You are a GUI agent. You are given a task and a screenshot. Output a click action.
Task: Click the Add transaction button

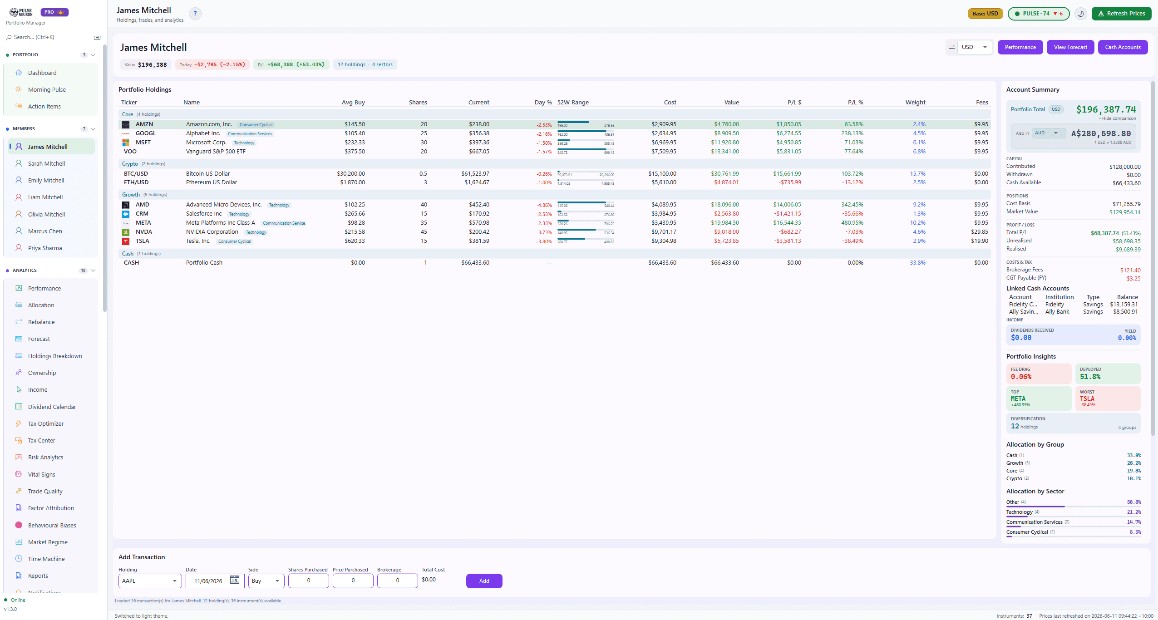[x=484, y=581]
